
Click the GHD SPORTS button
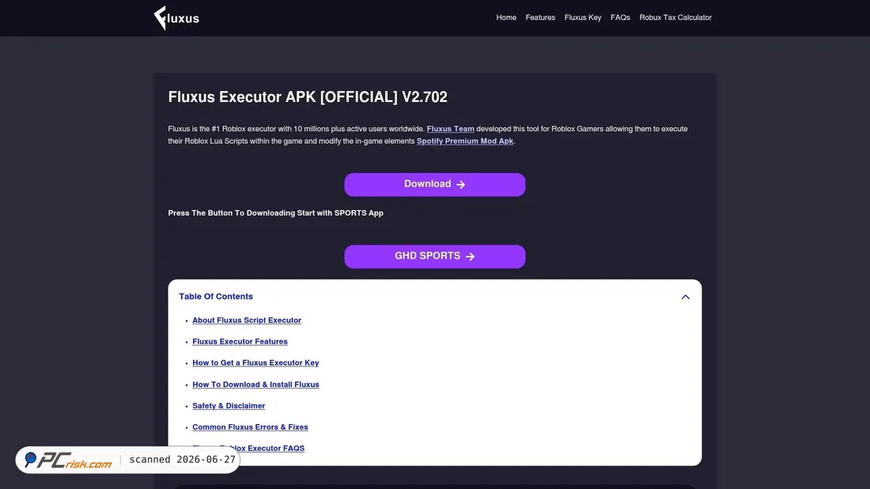tap(434, 257)
